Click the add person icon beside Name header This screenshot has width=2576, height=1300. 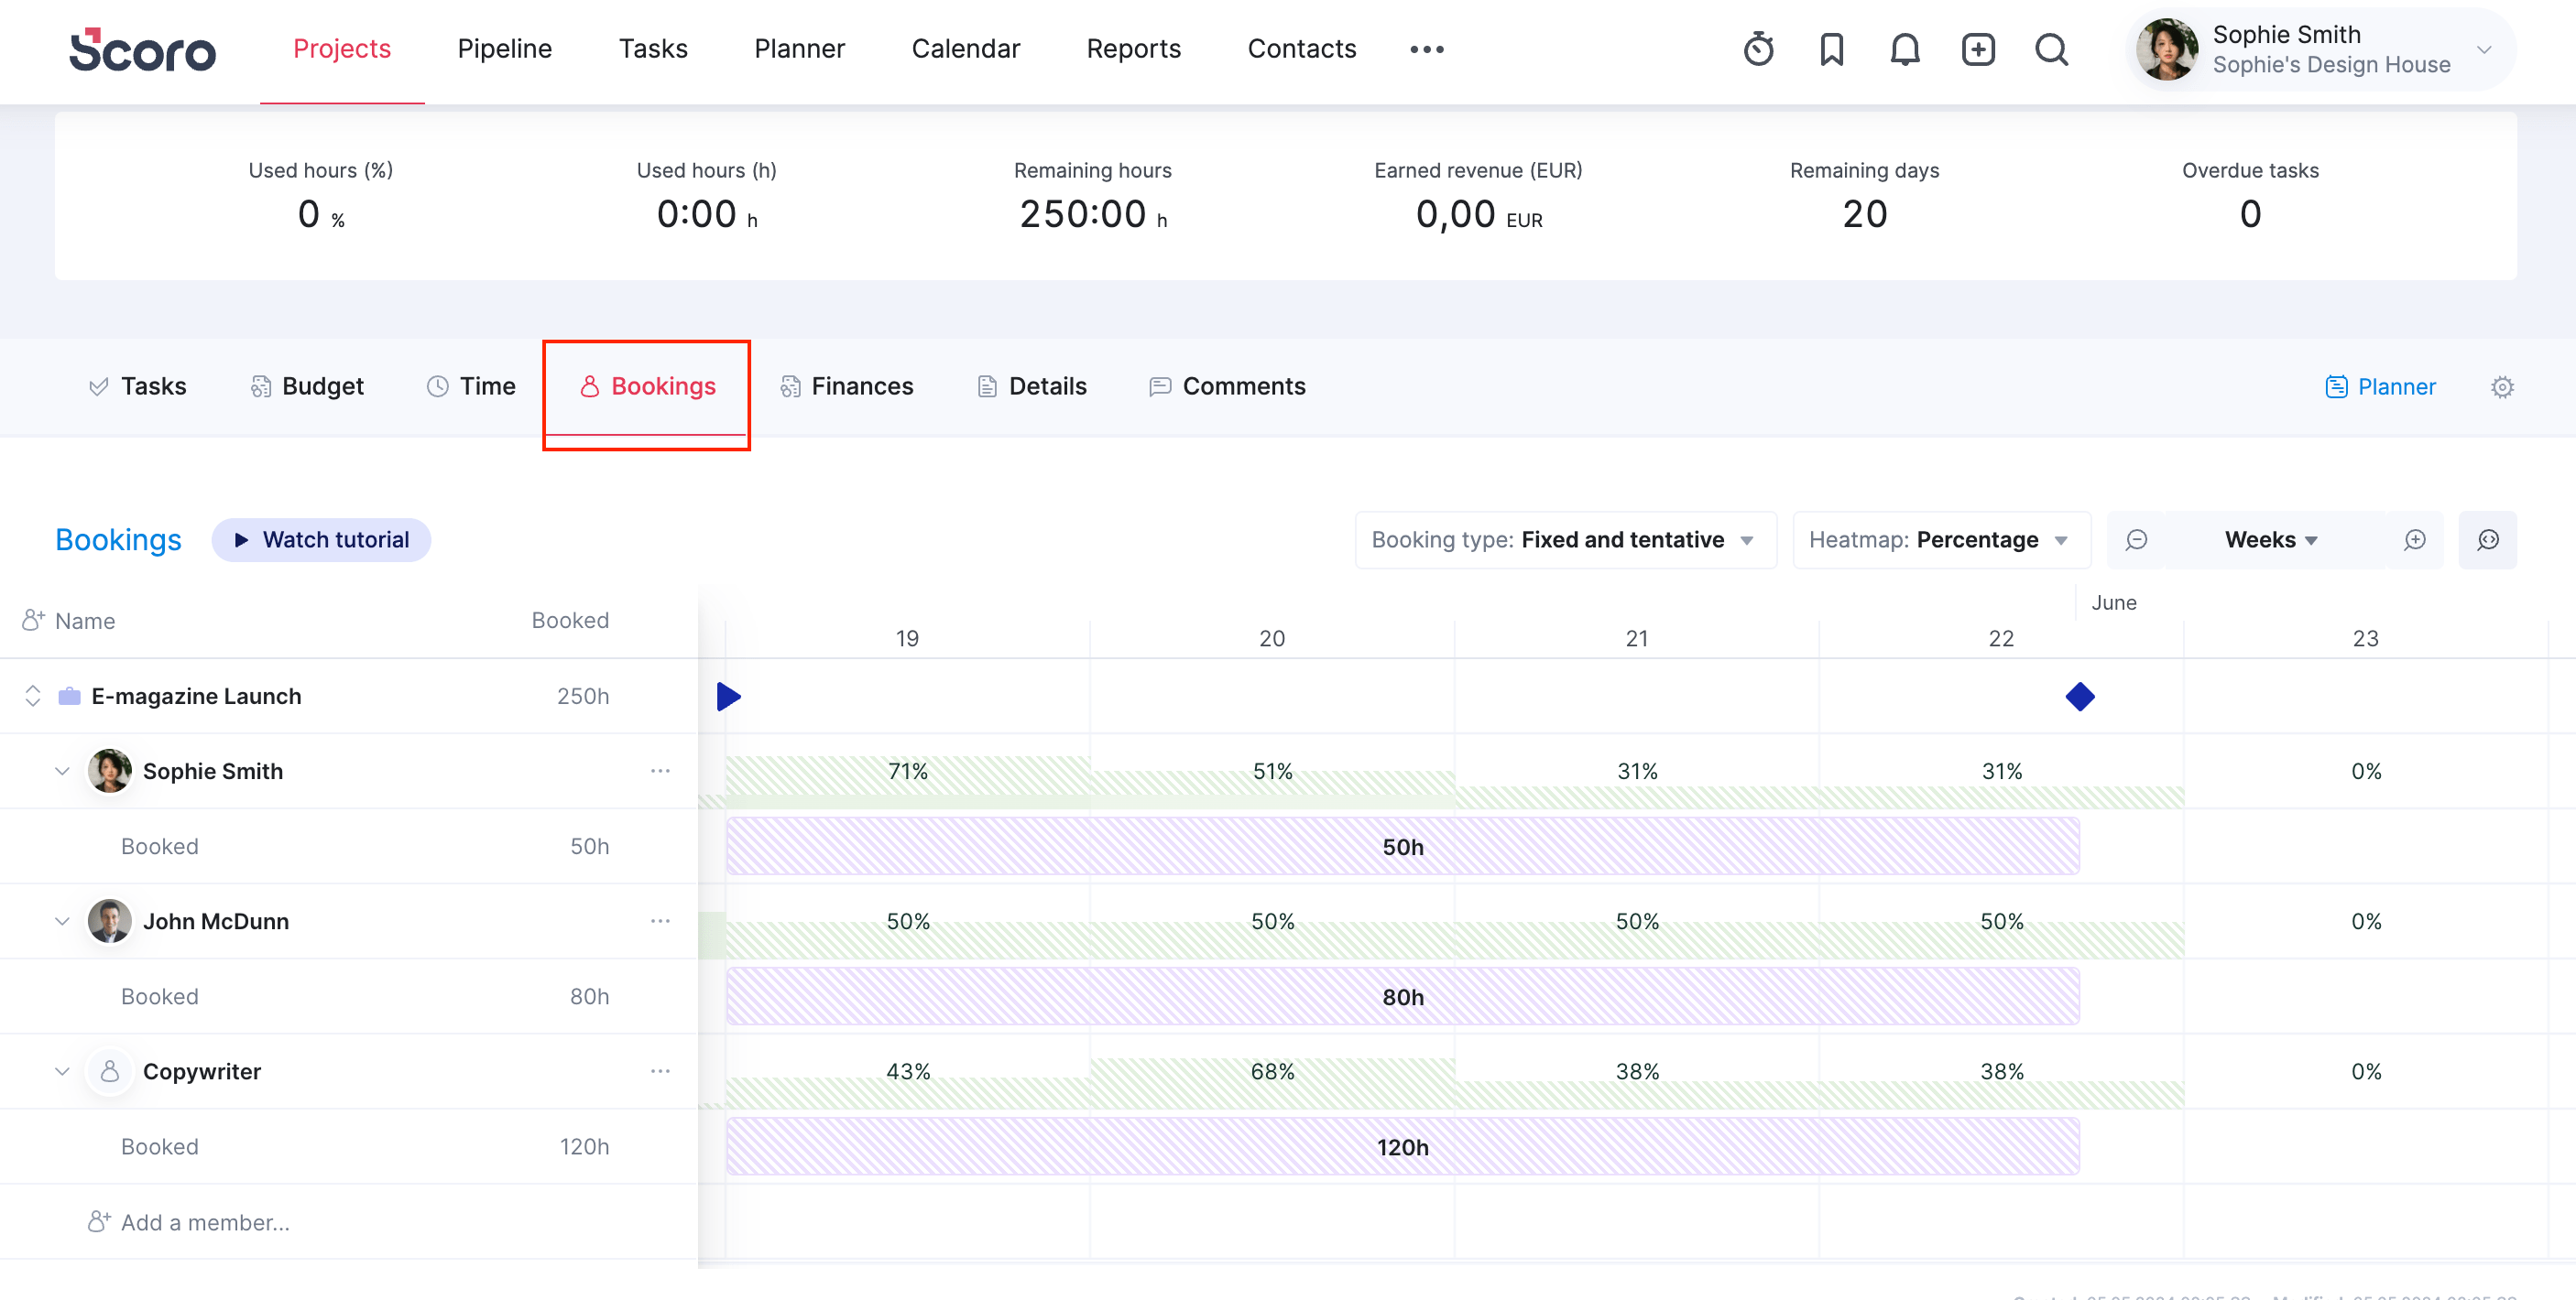[x=33, y=621]
